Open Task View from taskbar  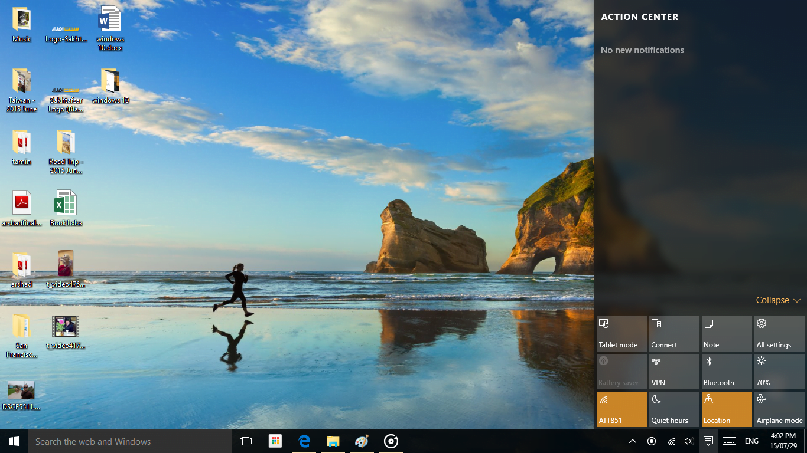(246, 441)
